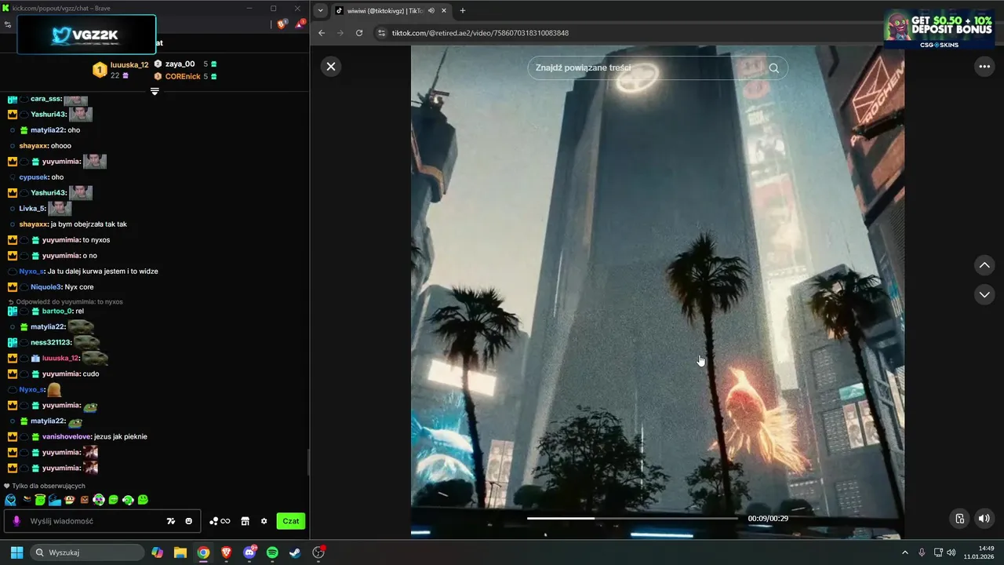Click Livka_5 chat username

32,209
